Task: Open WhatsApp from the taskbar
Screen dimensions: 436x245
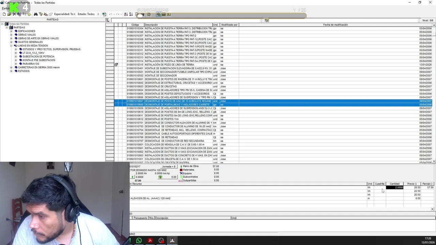Action: tap(139, 241)
